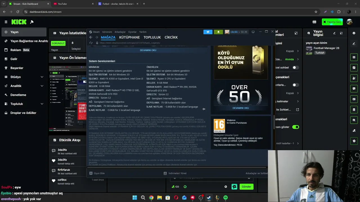
Task: Open the second Kapalı setting chevron
Action: 298,93
